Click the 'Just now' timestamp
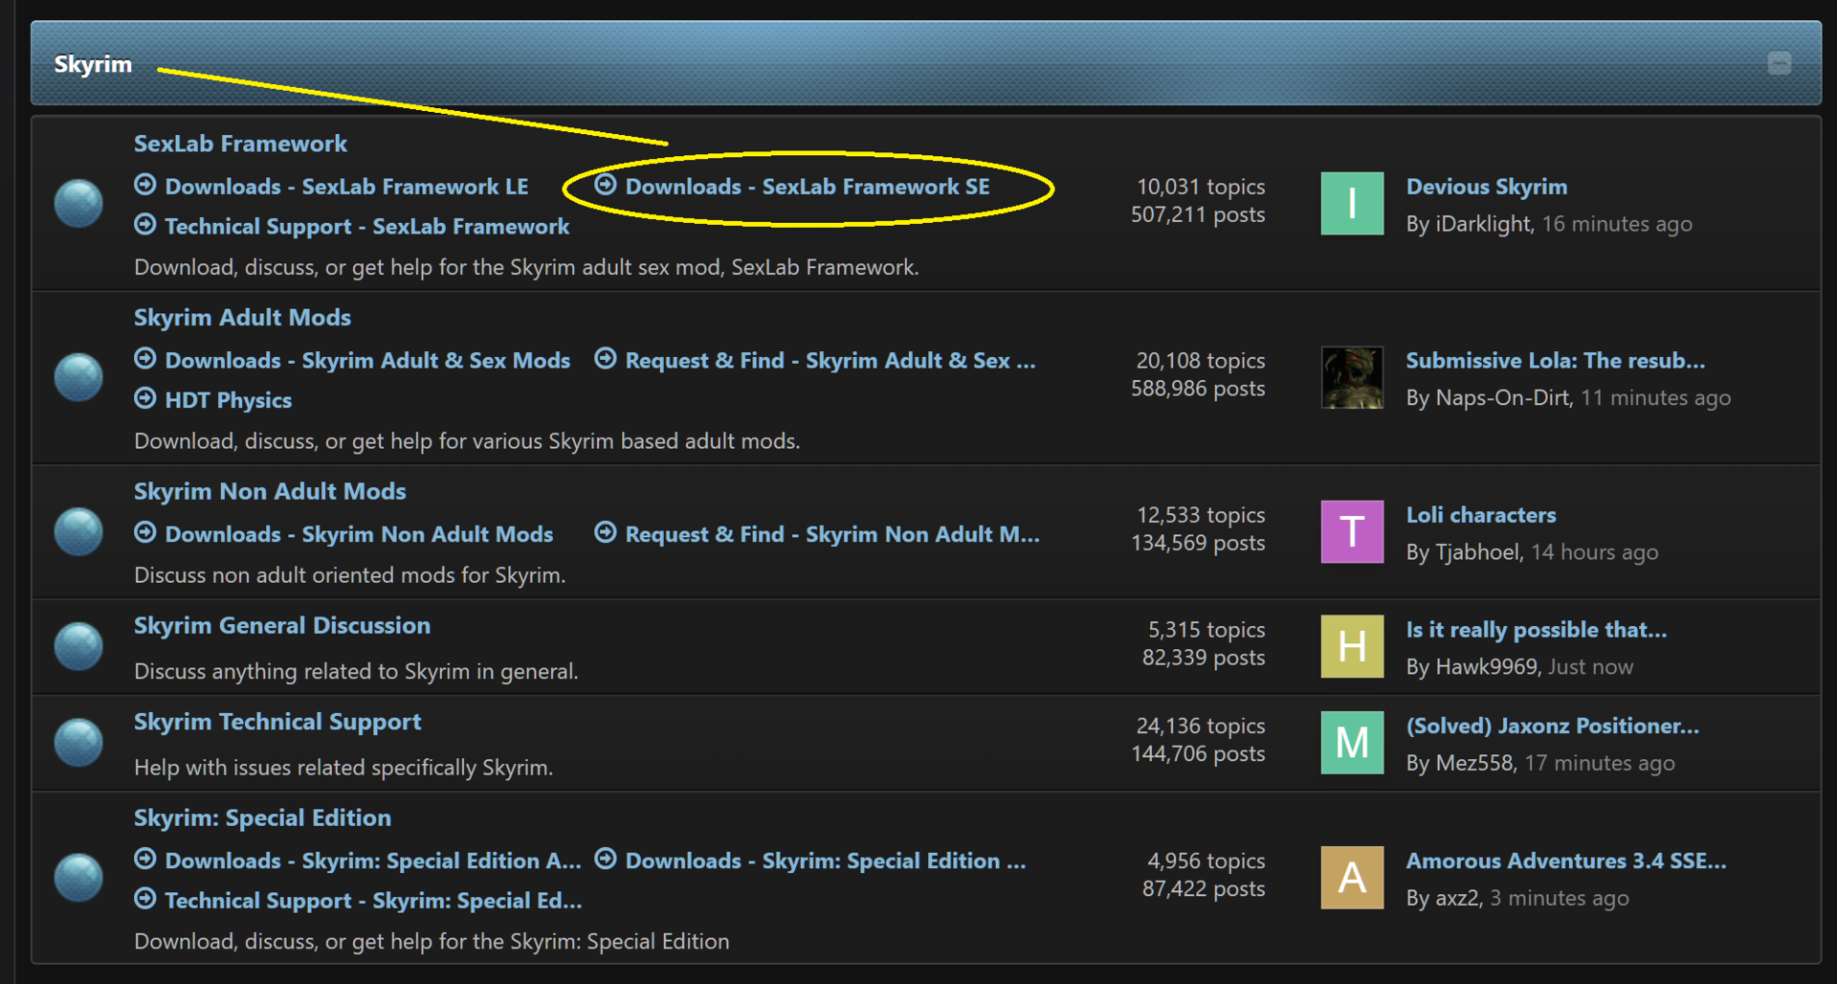The image size is (1837, 984). coord(1590,667)
